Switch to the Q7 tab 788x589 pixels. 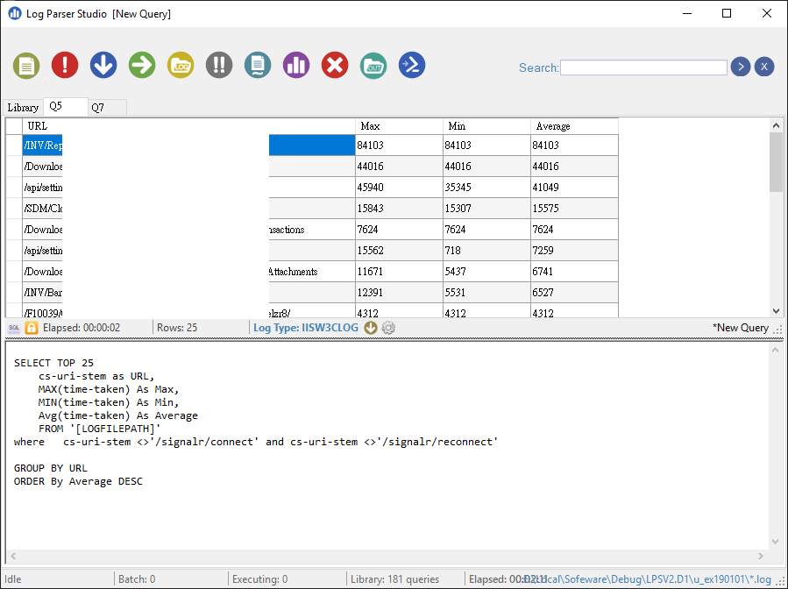[100, 107]
